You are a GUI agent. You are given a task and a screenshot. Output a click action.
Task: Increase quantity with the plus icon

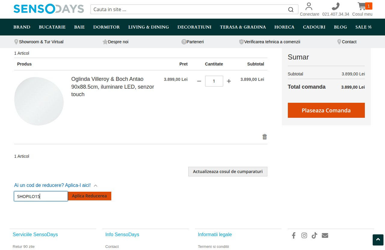tap(229, 81)
